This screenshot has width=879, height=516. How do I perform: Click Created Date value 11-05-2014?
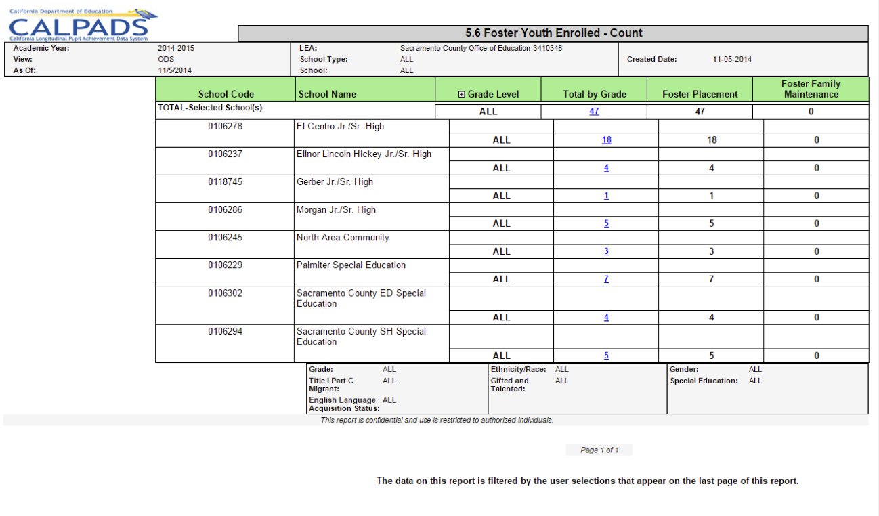click(732, 59)
